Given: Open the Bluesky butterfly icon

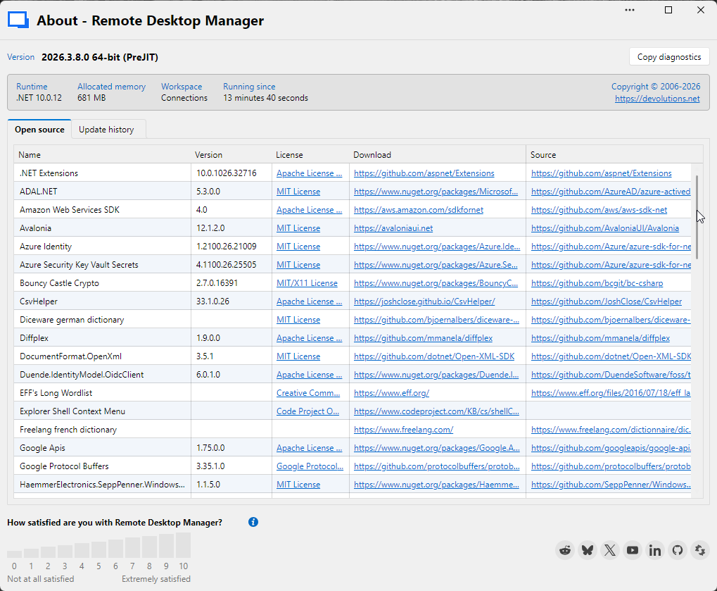Looking at the screenshot, I should (x=588, y=550).
